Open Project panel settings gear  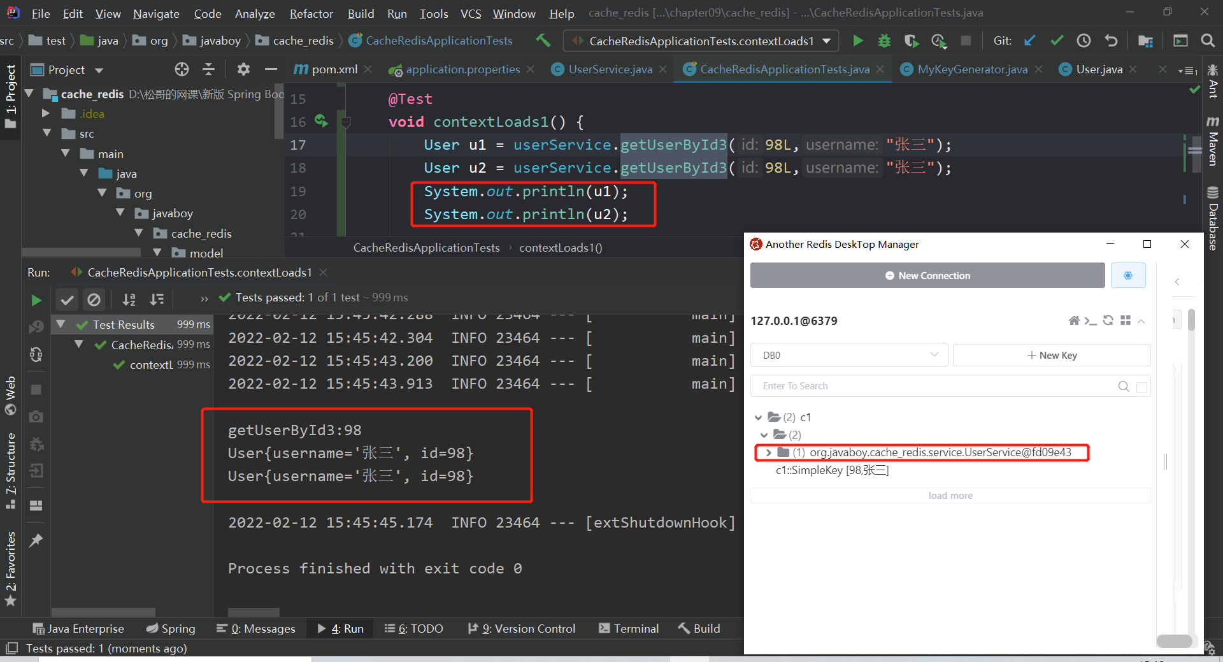click(243, 69)
